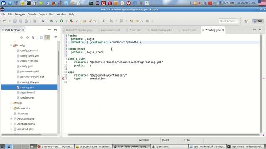266x149 pixels.
Task: Click in the Quick Access field
Action: click(229, 21)
